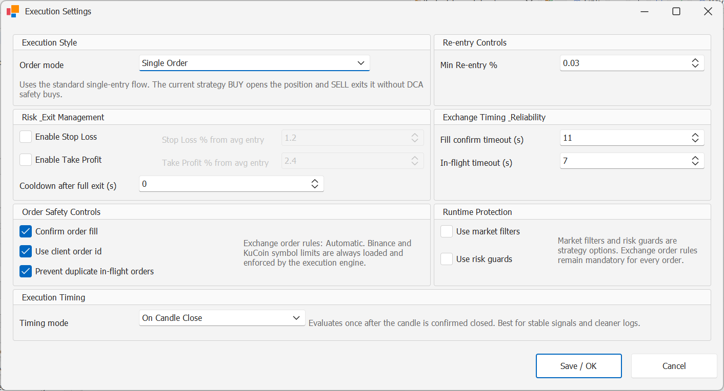
Task: Enable the Stop Loss checkbox
Action: [26, 137]
